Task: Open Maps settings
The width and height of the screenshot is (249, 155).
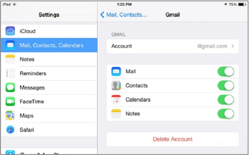Action: pos(49,116)
